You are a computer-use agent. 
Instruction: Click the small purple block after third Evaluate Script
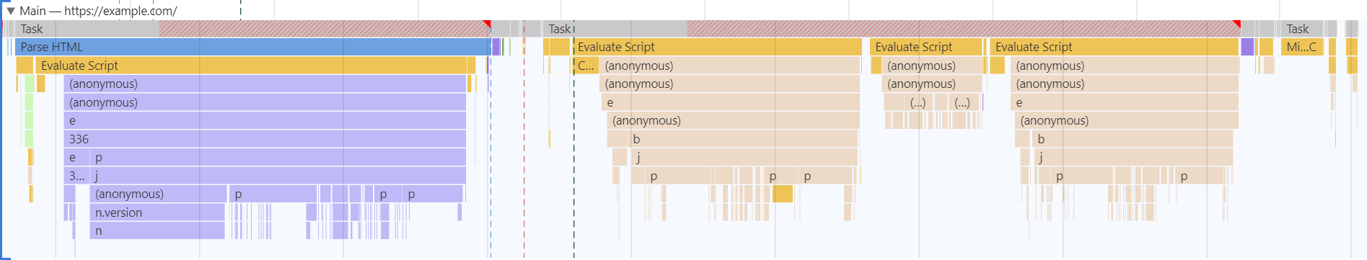coord(1247,47)
